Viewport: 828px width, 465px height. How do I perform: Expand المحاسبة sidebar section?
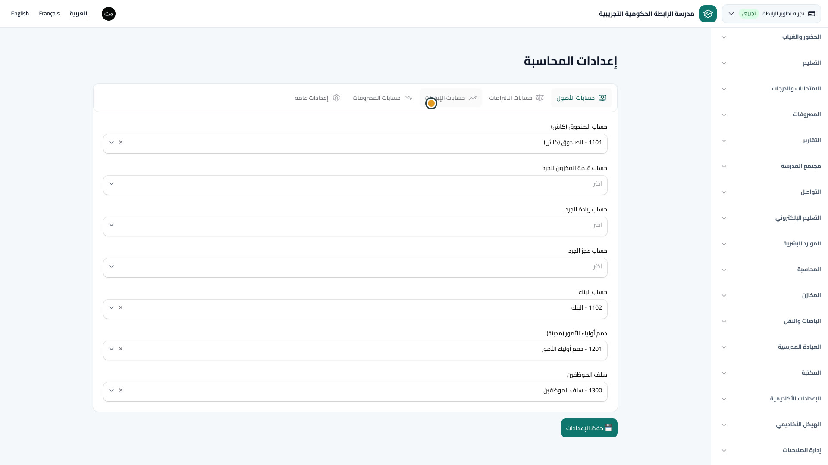point(771,270)
